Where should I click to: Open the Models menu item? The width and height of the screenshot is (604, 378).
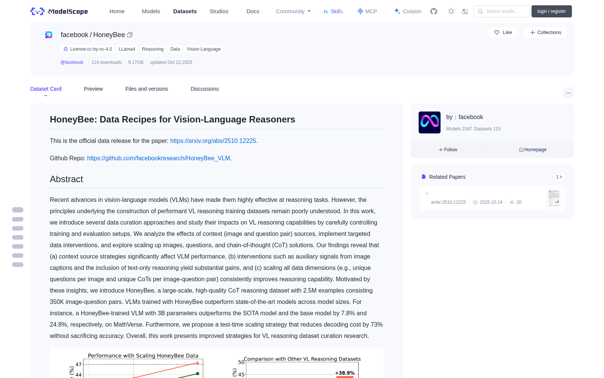(x=151, y=11)
